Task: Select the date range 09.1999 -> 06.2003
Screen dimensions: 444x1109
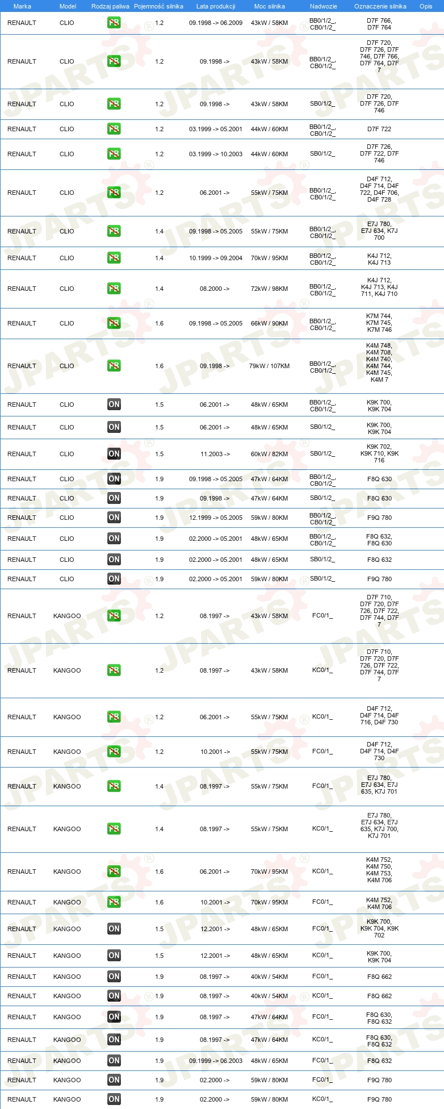Action: tap(216, 1061)
